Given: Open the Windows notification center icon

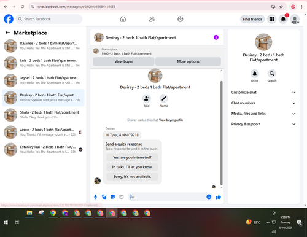Looking at the screenshot, I should click(x=300, y=223).
